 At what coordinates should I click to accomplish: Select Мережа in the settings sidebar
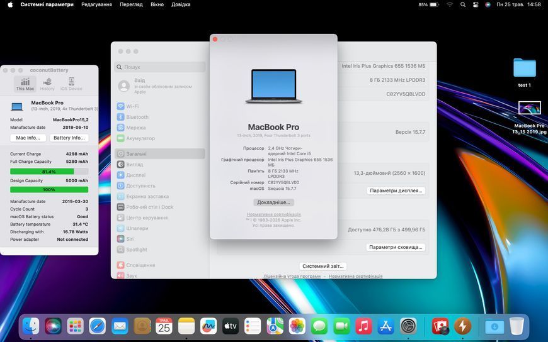[160, 128]
